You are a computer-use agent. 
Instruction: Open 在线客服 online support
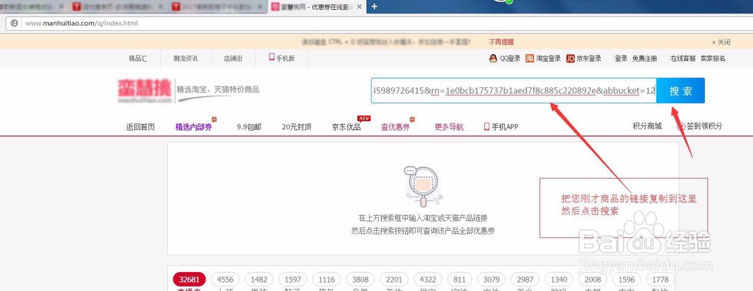(683, 59)
